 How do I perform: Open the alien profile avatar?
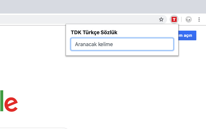tap(189, 19)
